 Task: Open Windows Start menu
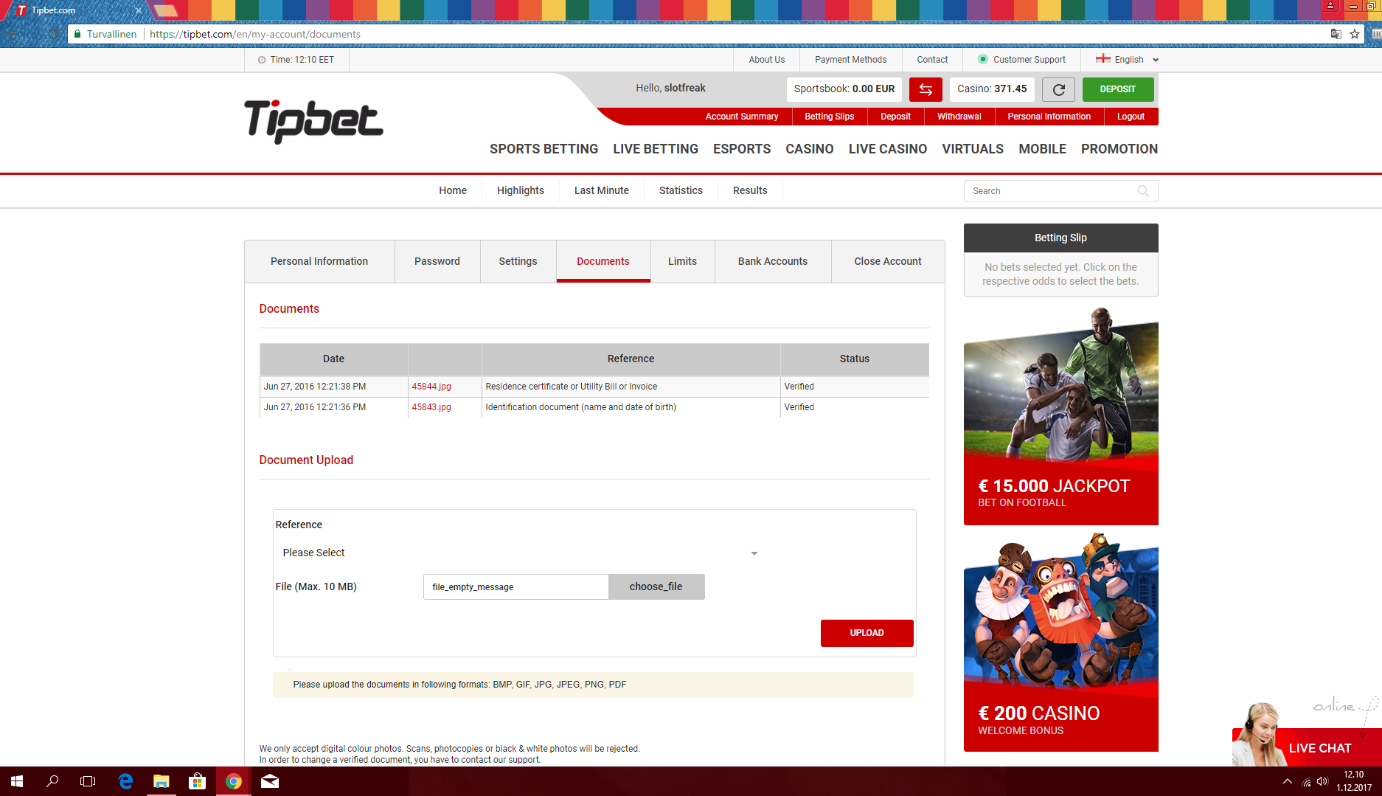click(x=17, y=781)
